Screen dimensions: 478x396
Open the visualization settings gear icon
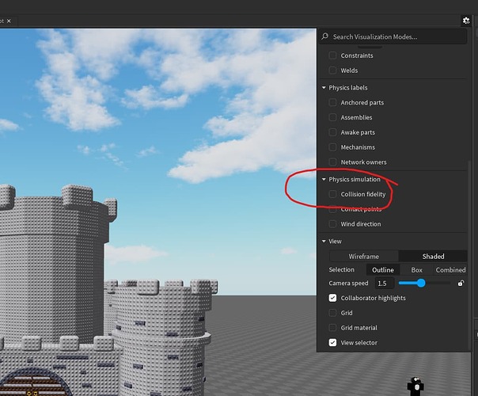click(x=466, y=21)
